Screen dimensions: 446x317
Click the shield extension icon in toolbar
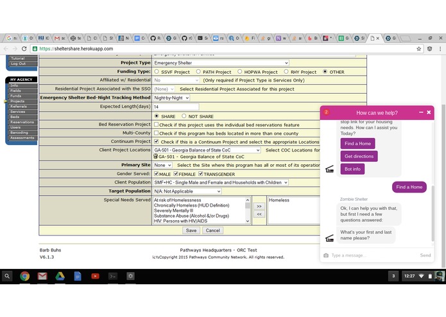point(429,49)
